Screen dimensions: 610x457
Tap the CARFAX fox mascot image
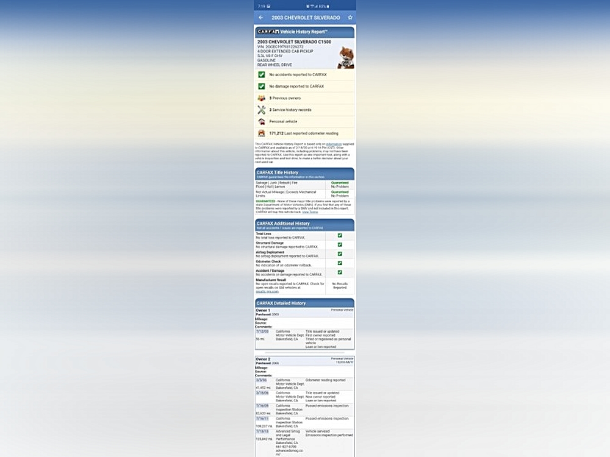(345, 58)
